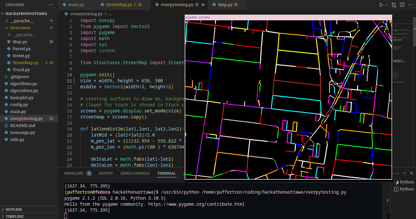Open editor More Actions ellipsis menu
416x219 pixels.
click(411, 5)
